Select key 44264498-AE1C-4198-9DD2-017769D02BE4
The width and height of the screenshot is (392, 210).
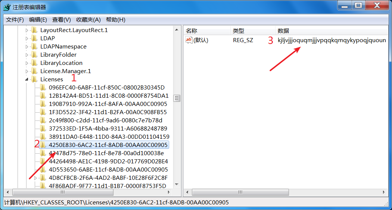[108, 162]
